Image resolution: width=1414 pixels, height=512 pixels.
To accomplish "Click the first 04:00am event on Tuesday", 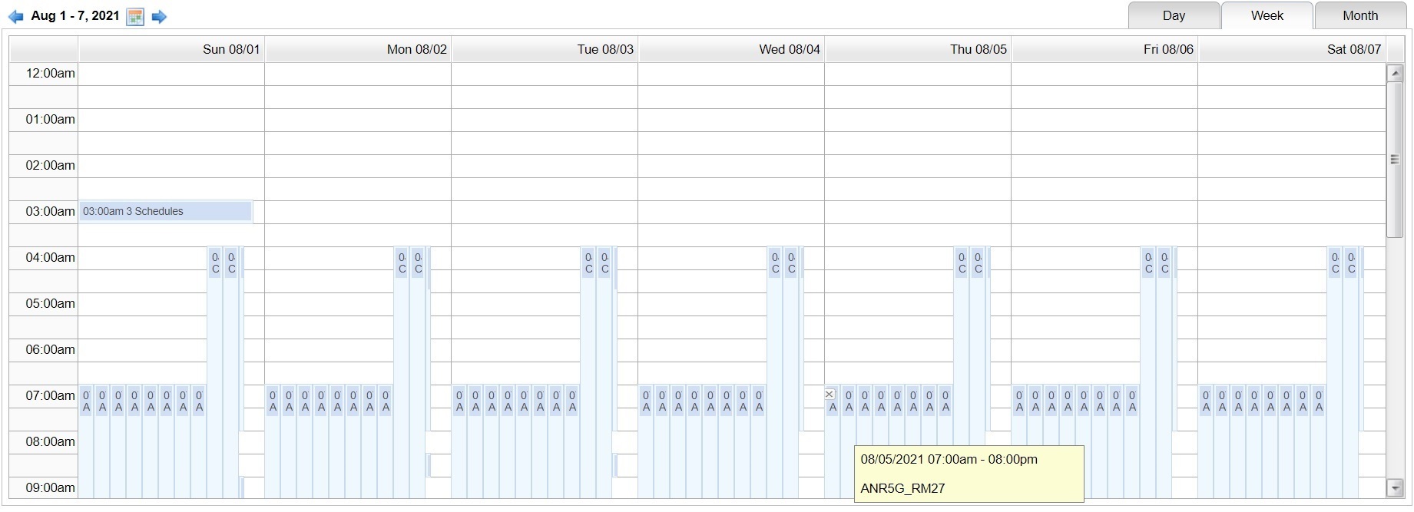I will click(x=588, y=372).
